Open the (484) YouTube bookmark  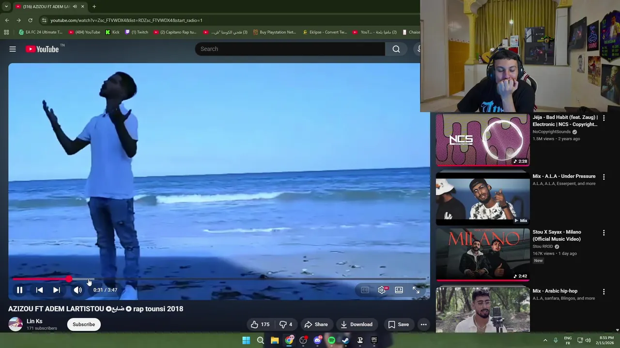pos(84,32)
